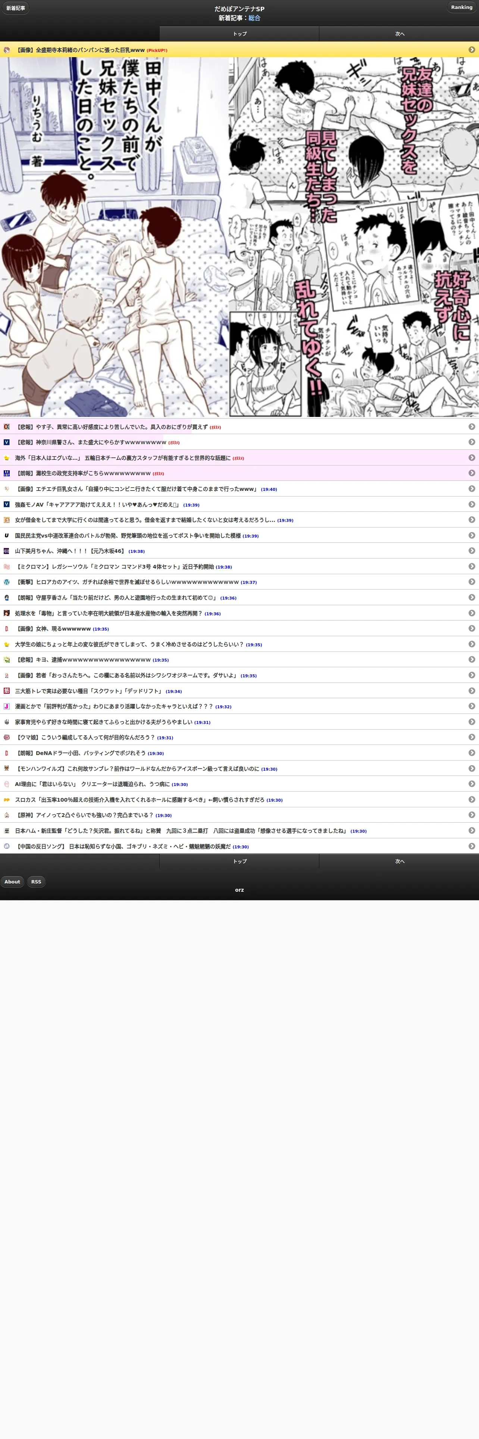Click the favicon beside 国民民主党vs中道改革連合 article

coord(7,535)
